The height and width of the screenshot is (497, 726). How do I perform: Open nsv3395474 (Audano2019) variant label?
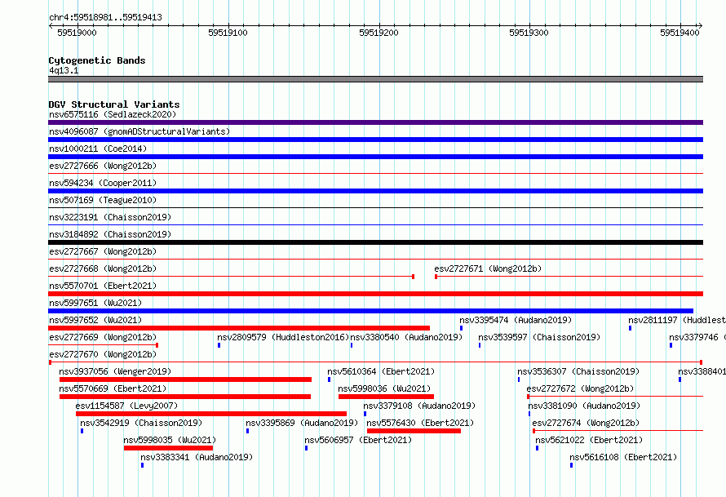tap(516, 320)
